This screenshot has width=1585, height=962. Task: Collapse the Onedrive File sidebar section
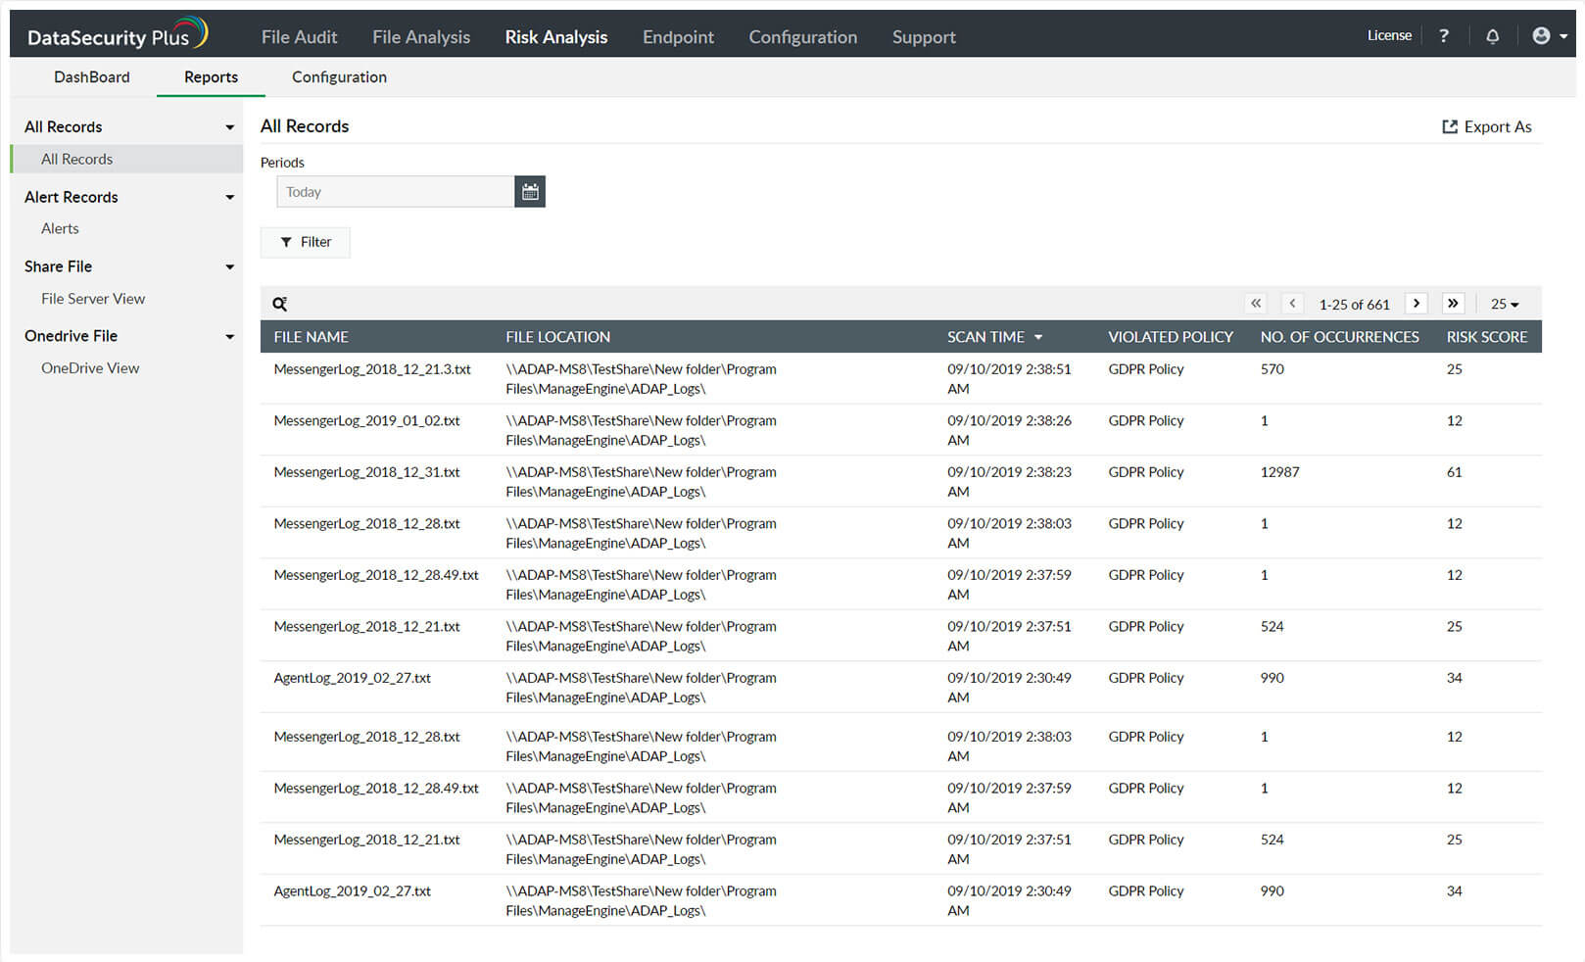[x=229, y=336]
